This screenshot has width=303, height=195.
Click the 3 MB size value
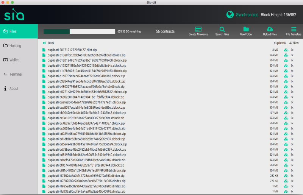point(275,50)
